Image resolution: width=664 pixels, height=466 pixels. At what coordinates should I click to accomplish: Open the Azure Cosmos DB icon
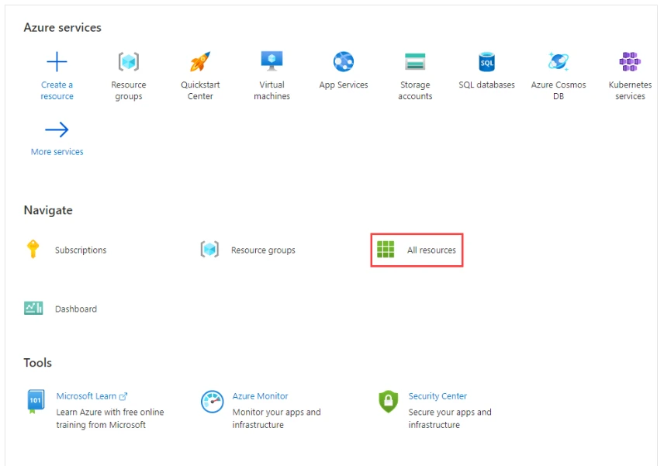tap(558, 62)
